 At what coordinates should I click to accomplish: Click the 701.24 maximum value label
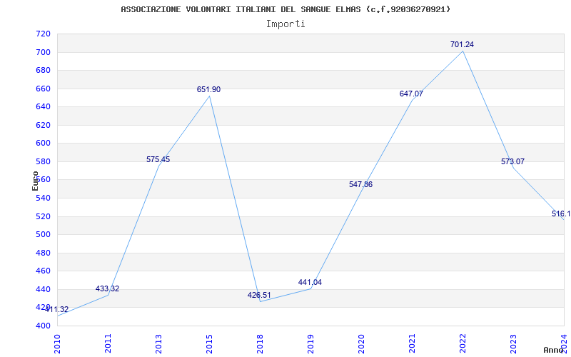pos(462,44)
